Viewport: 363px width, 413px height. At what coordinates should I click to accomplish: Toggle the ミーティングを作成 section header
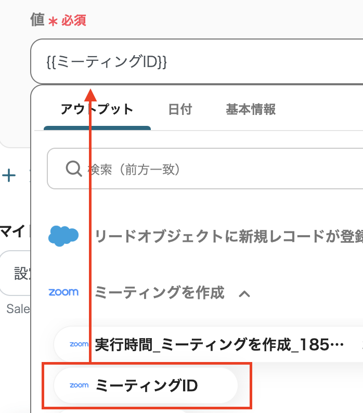click(x=160, y=292)
